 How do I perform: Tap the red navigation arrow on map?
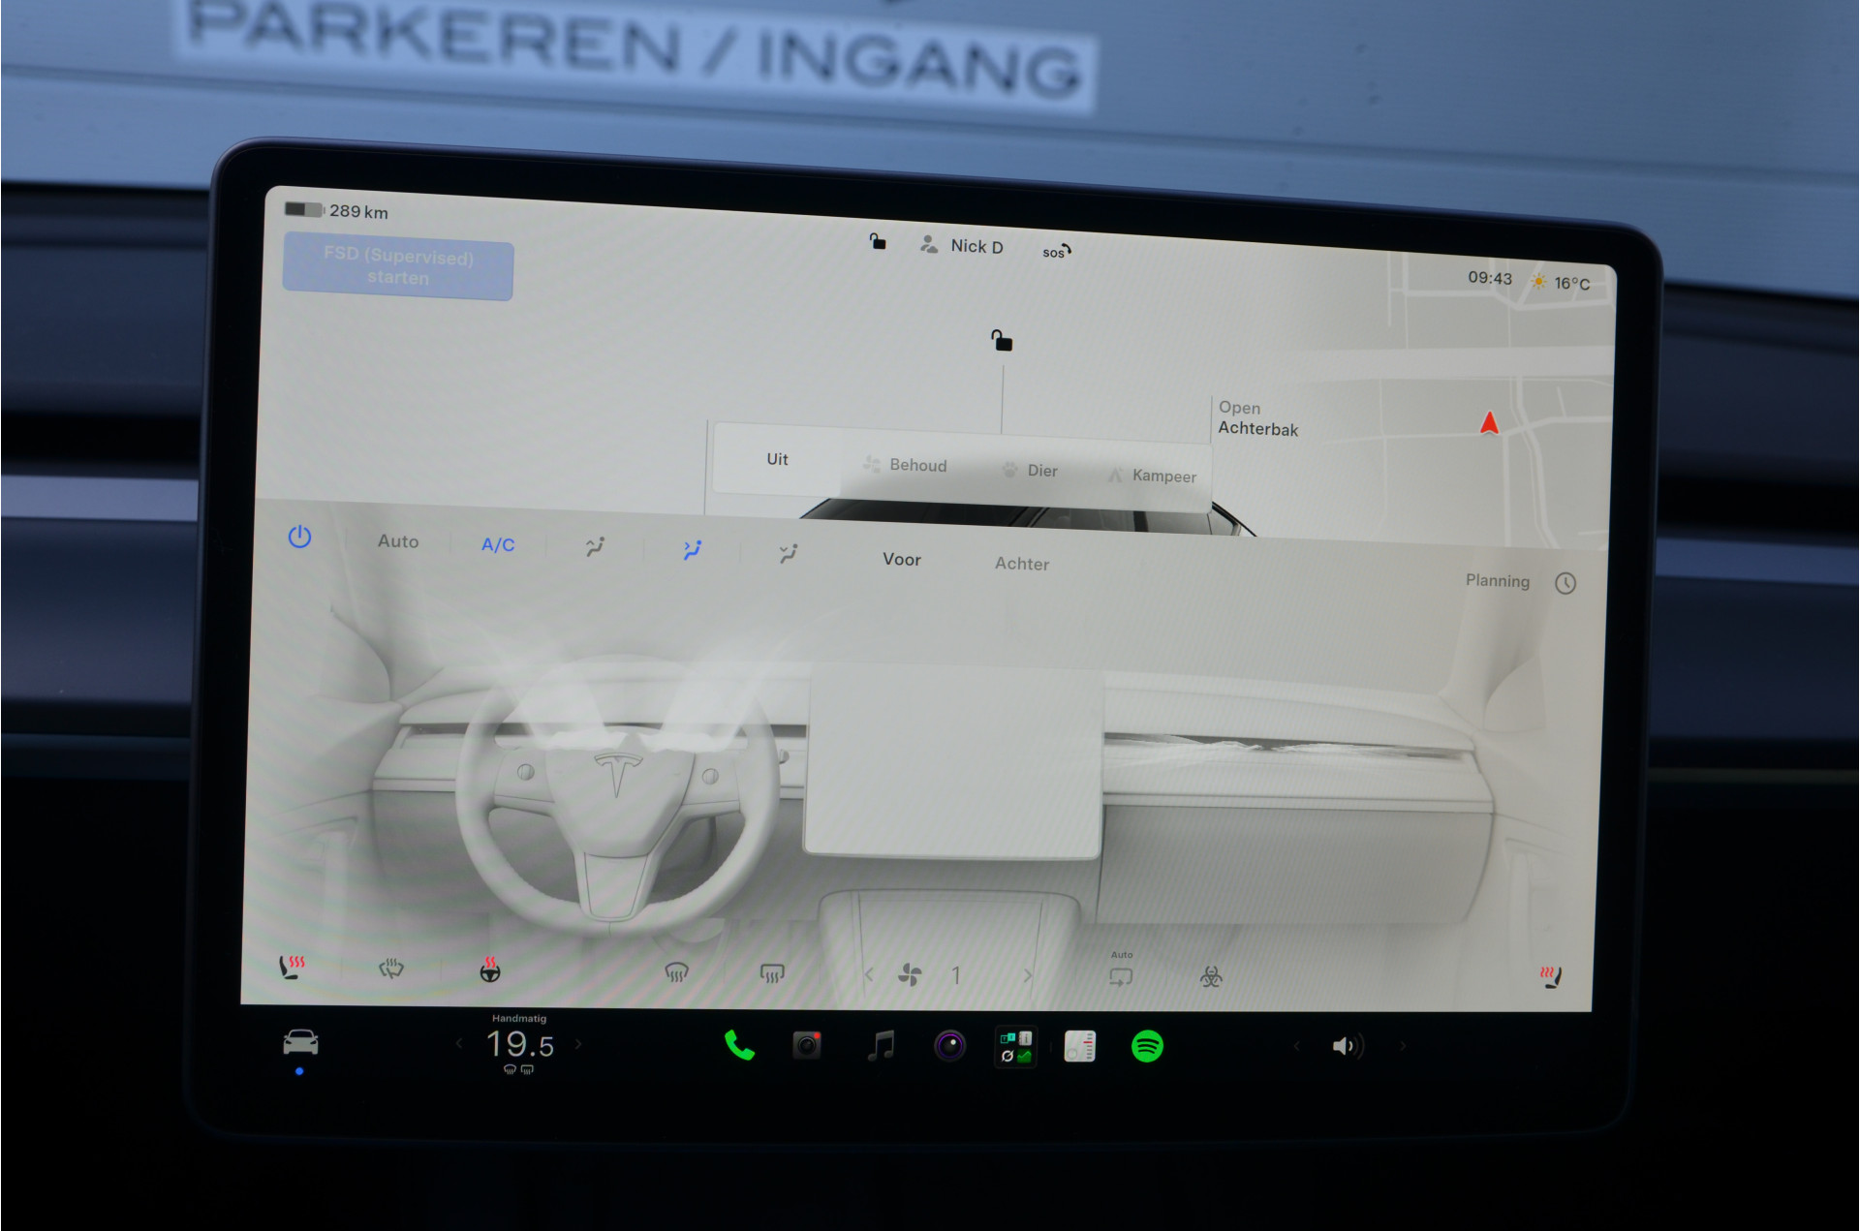[x=1489, y=423]
